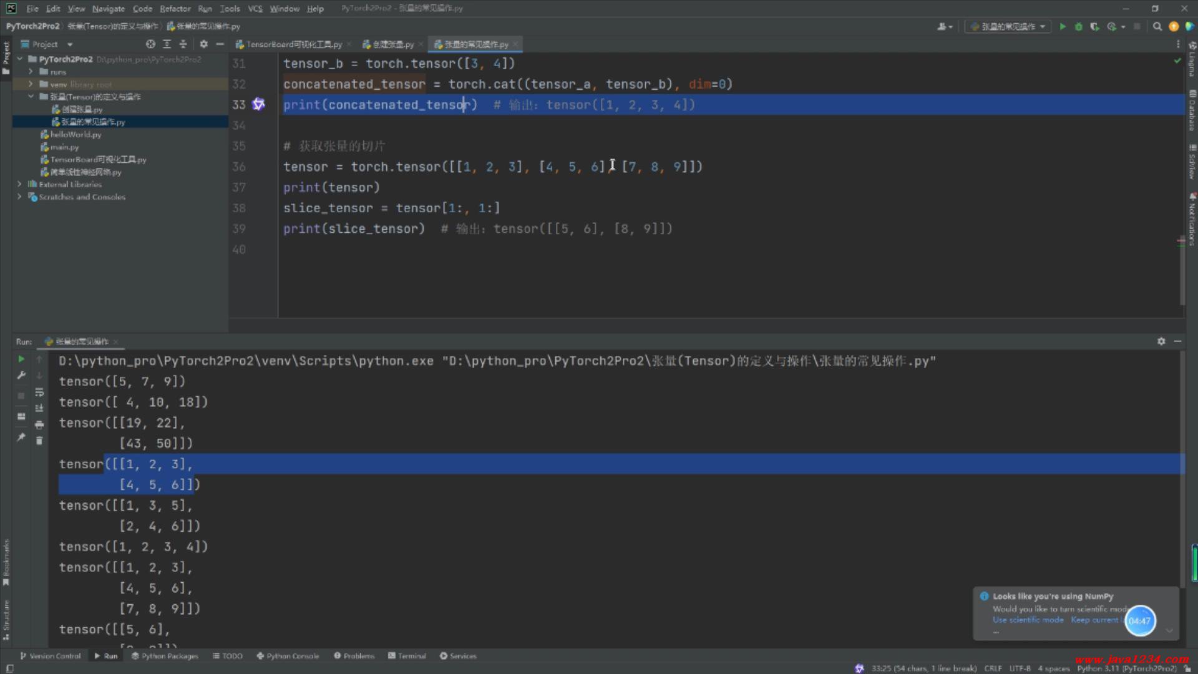Screen dimensions: 1198x674
Task: Expand the External Libraries node
Action: (x=19, y=184)
